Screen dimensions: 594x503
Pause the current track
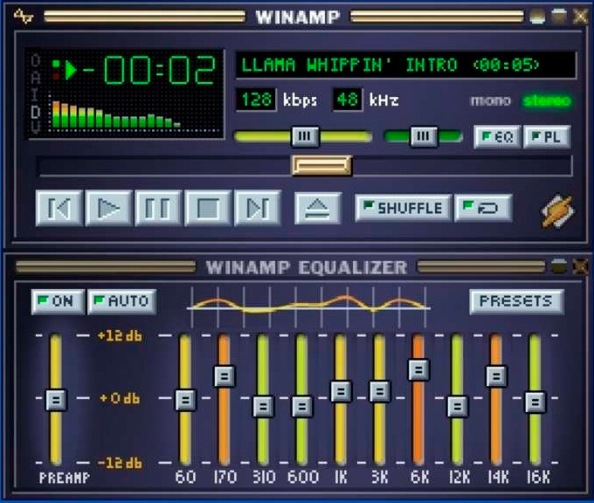click(158, 208)
